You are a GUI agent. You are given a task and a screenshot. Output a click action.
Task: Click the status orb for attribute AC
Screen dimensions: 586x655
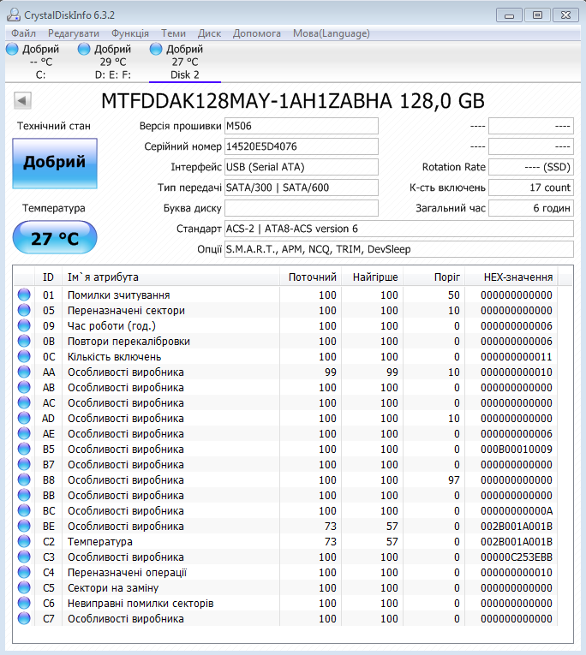(24, 402)
